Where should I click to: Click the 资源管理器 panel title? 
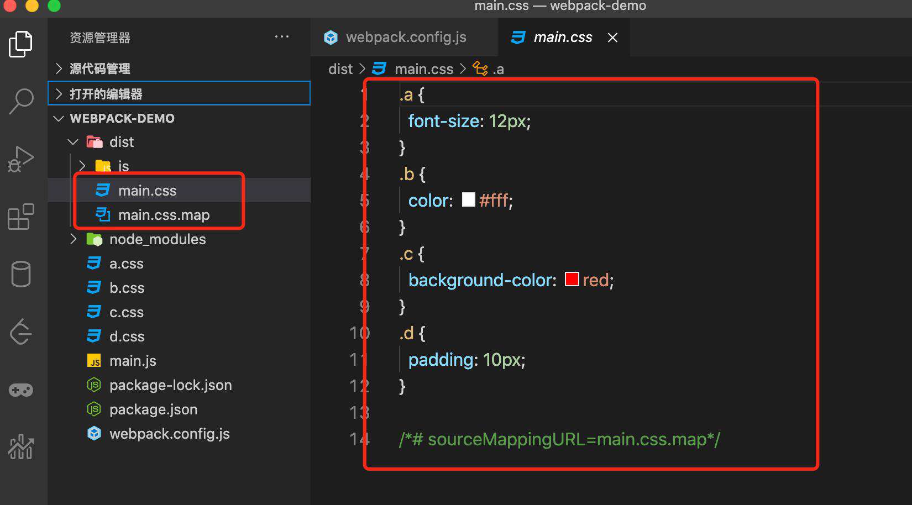pyautogui.click(x=100, y=38)
